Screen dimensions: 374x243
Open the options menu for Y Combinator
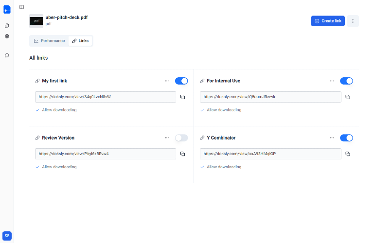[x=332, y=138]
